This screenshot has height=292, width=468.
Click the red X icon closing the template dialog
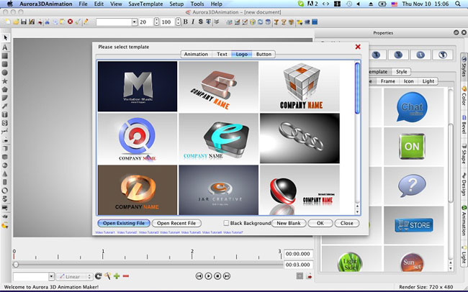click(358, 47)
